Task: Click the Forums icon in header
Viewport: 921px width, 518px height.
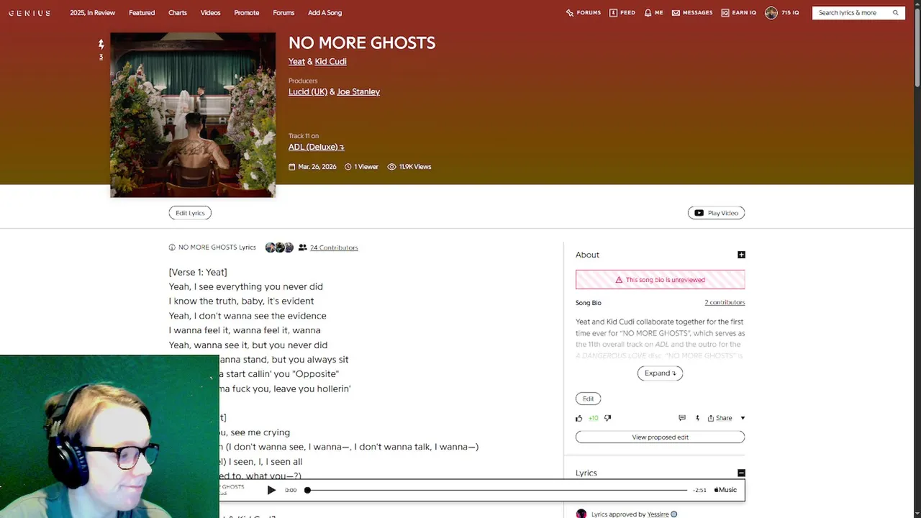Action: (570, 13)
